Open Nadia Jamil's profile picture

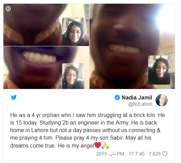point(162,100)
